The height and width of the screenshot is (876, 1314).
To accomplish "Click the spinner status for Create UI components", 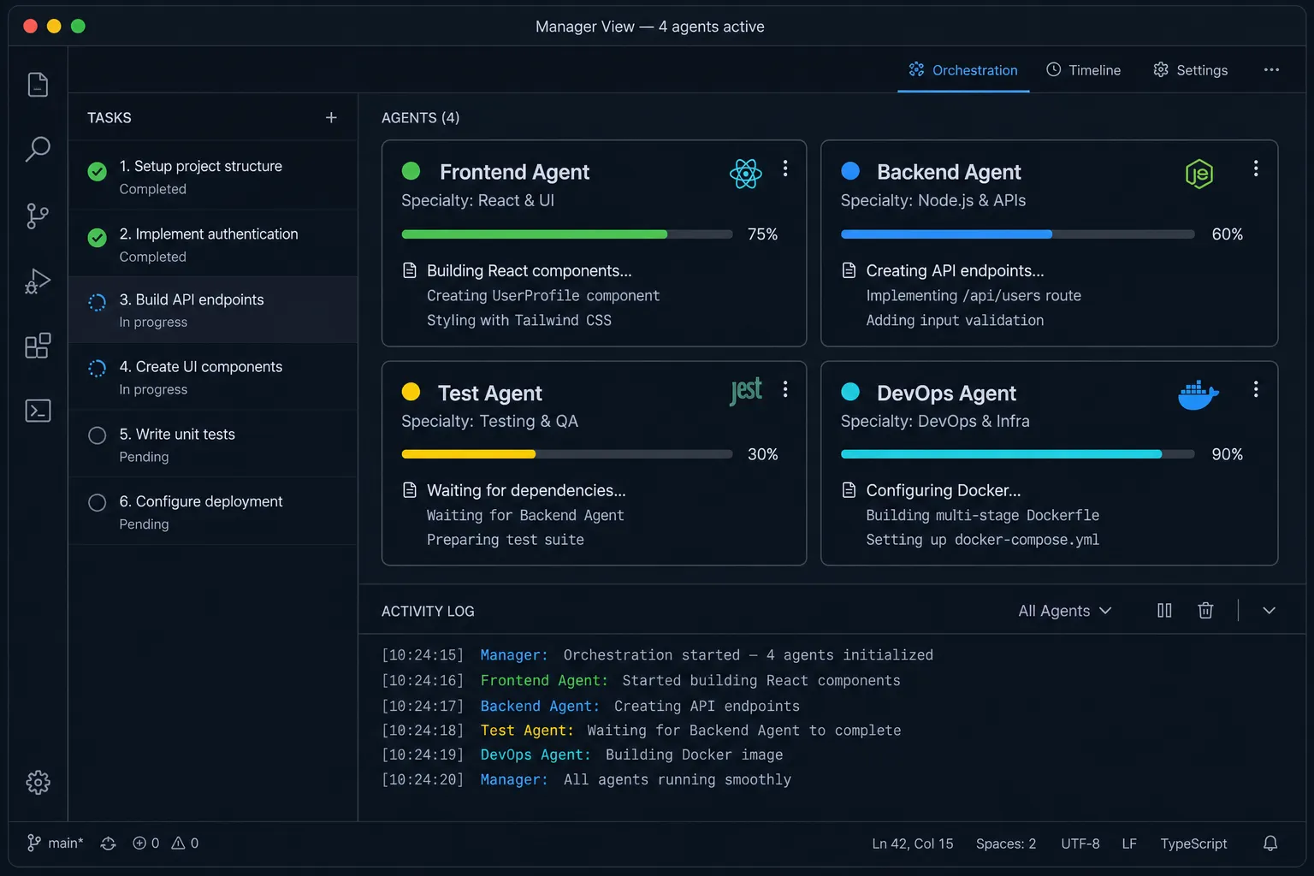I will [x=98, y=369].
